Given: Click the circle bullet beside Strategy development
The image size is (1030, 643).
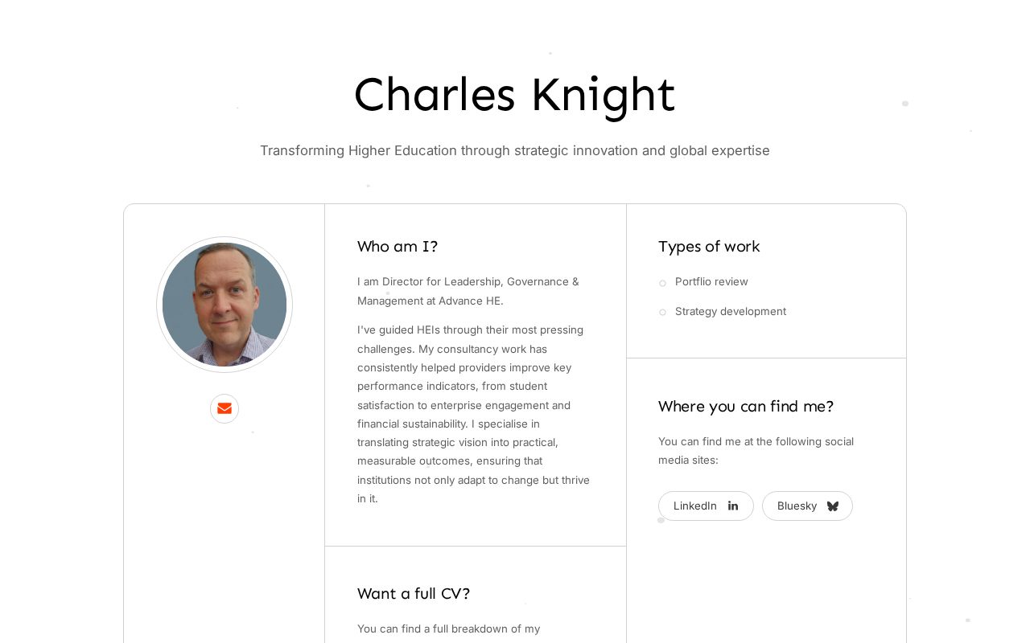Looking at the screenshot, I should pyautogui.click(x=662, y=313).
